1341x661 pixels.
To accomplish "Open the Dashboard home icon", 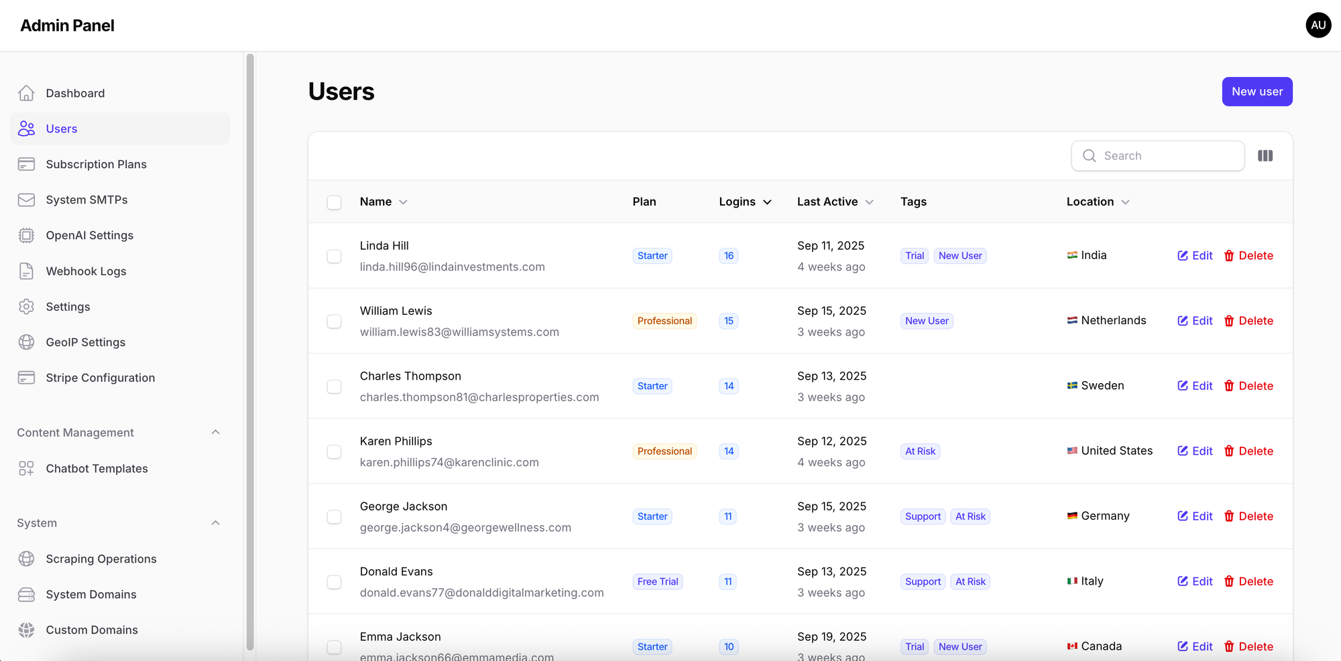I will [x=26, y=93].
